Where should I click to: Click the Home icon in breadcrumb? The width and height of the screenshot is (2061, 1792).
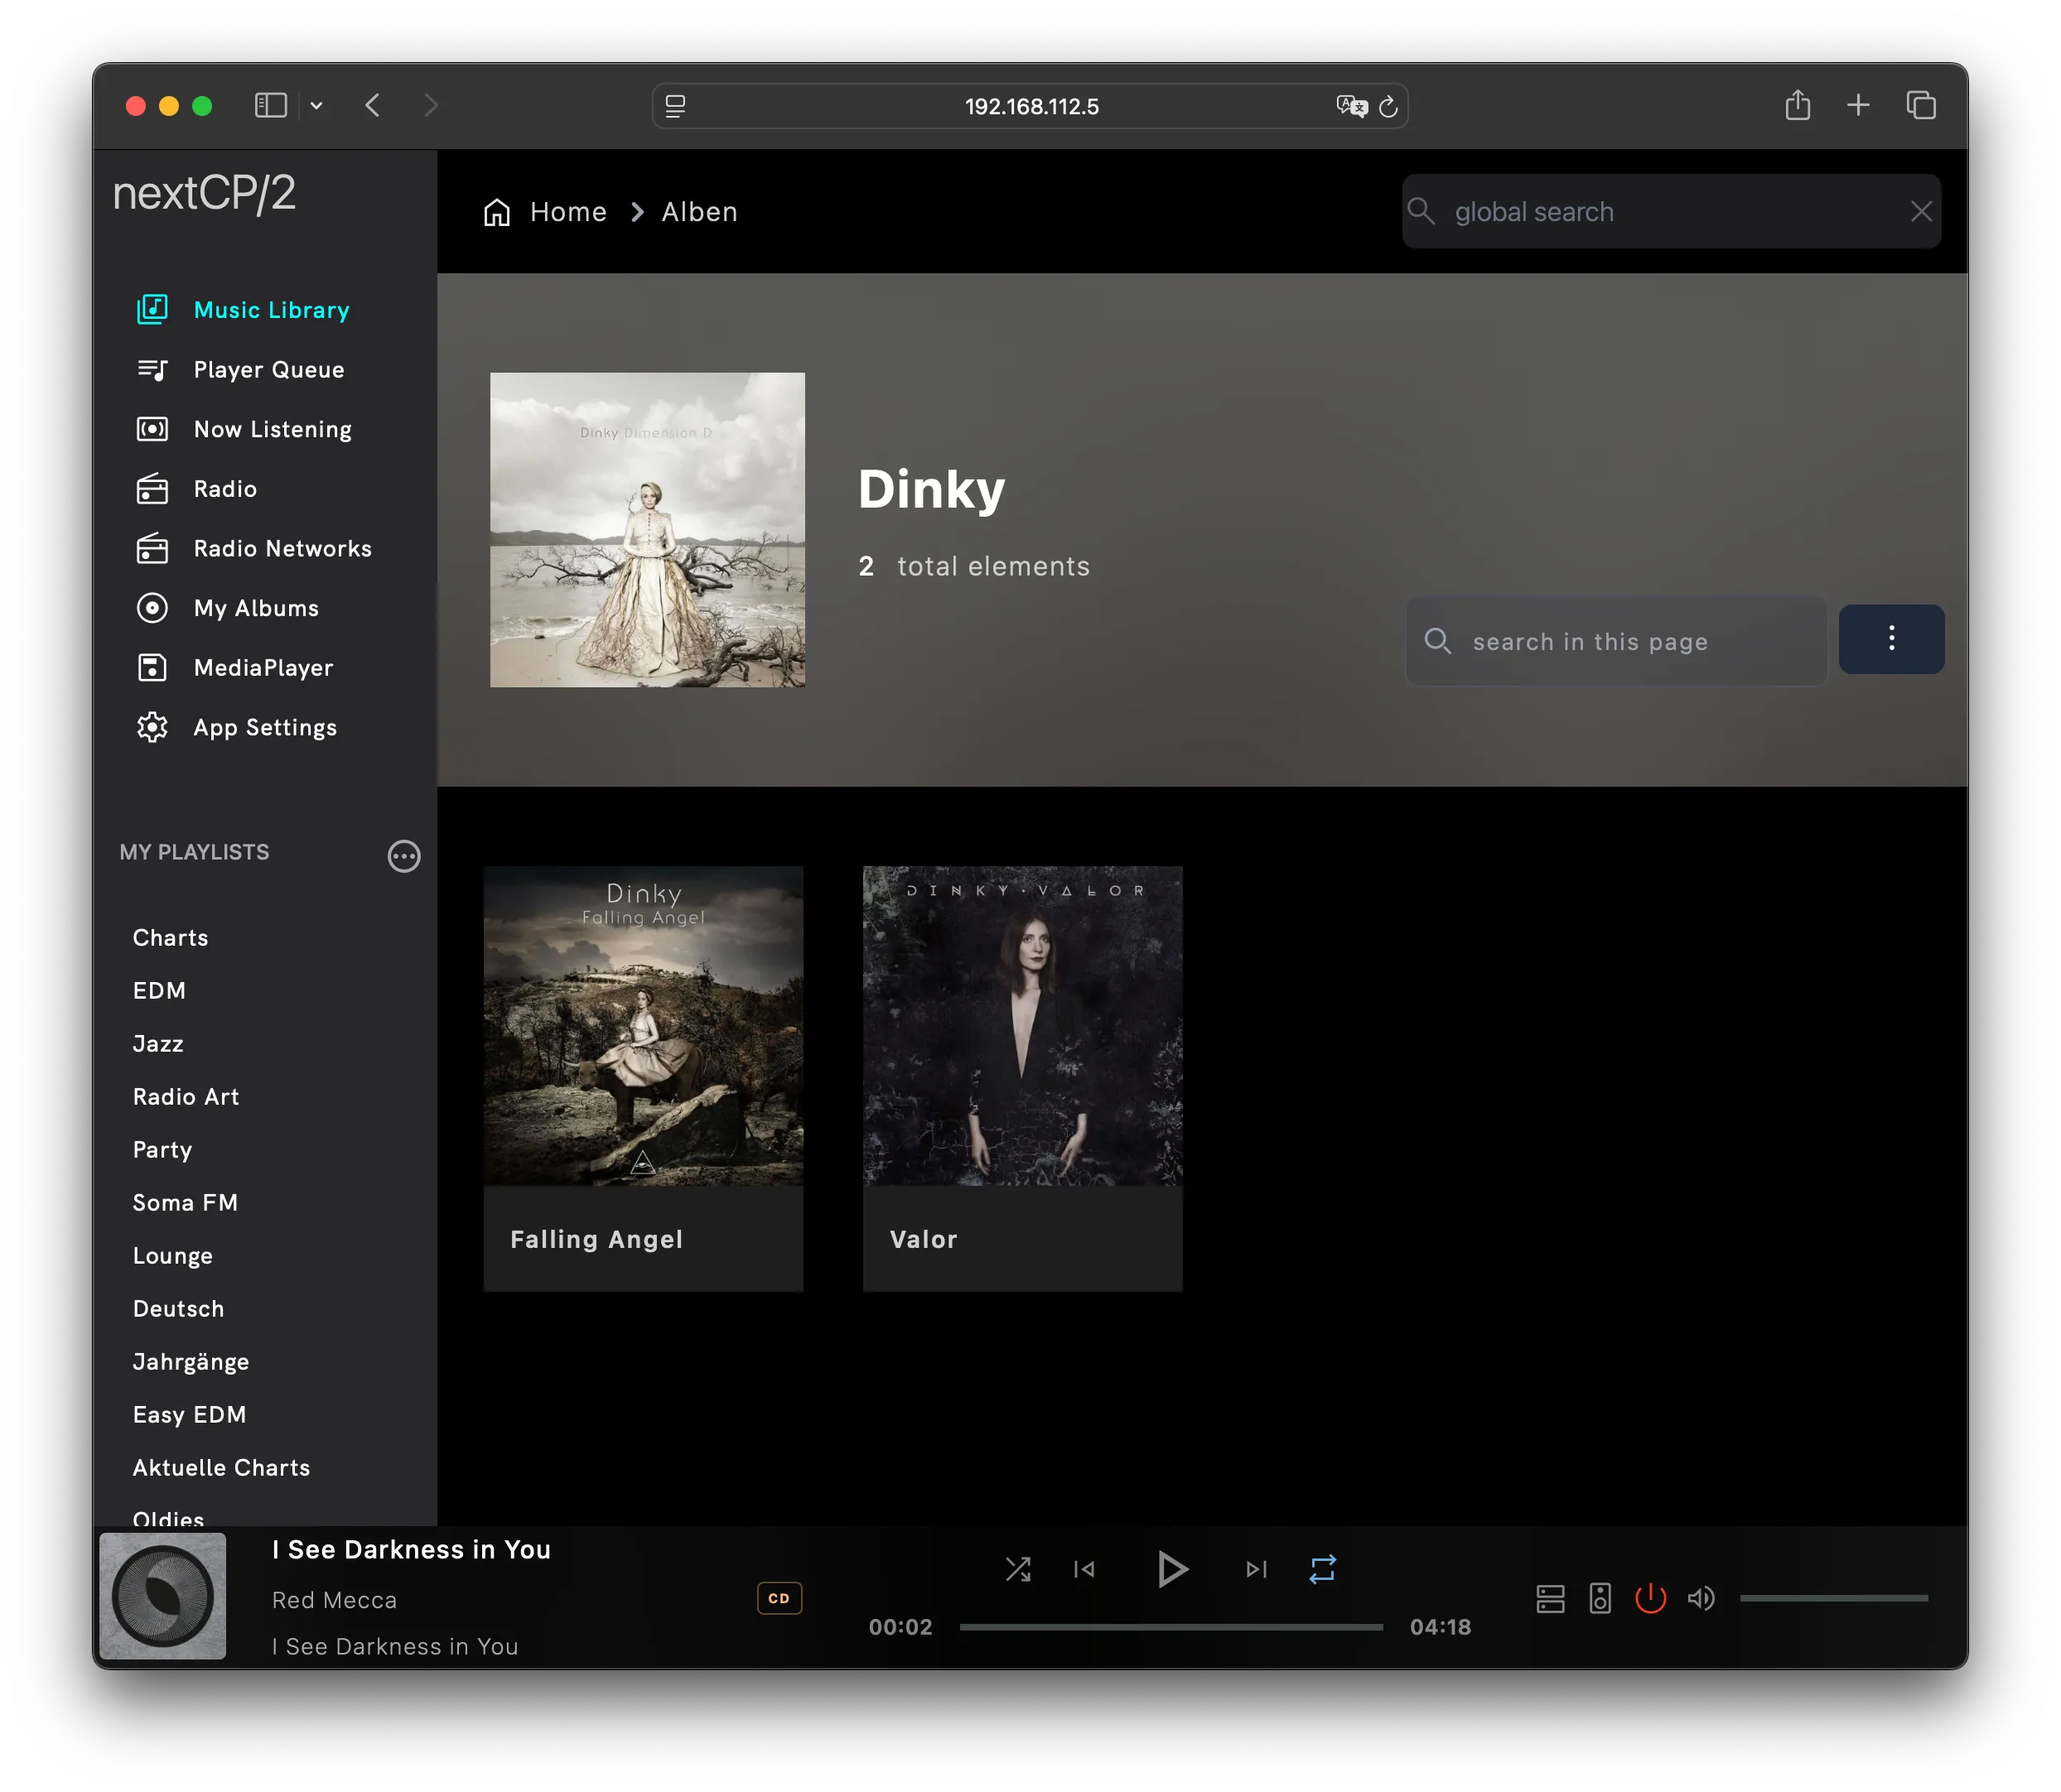[x=497, y=212]
